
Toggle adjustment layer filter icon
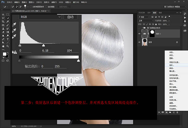pos(156,17)
